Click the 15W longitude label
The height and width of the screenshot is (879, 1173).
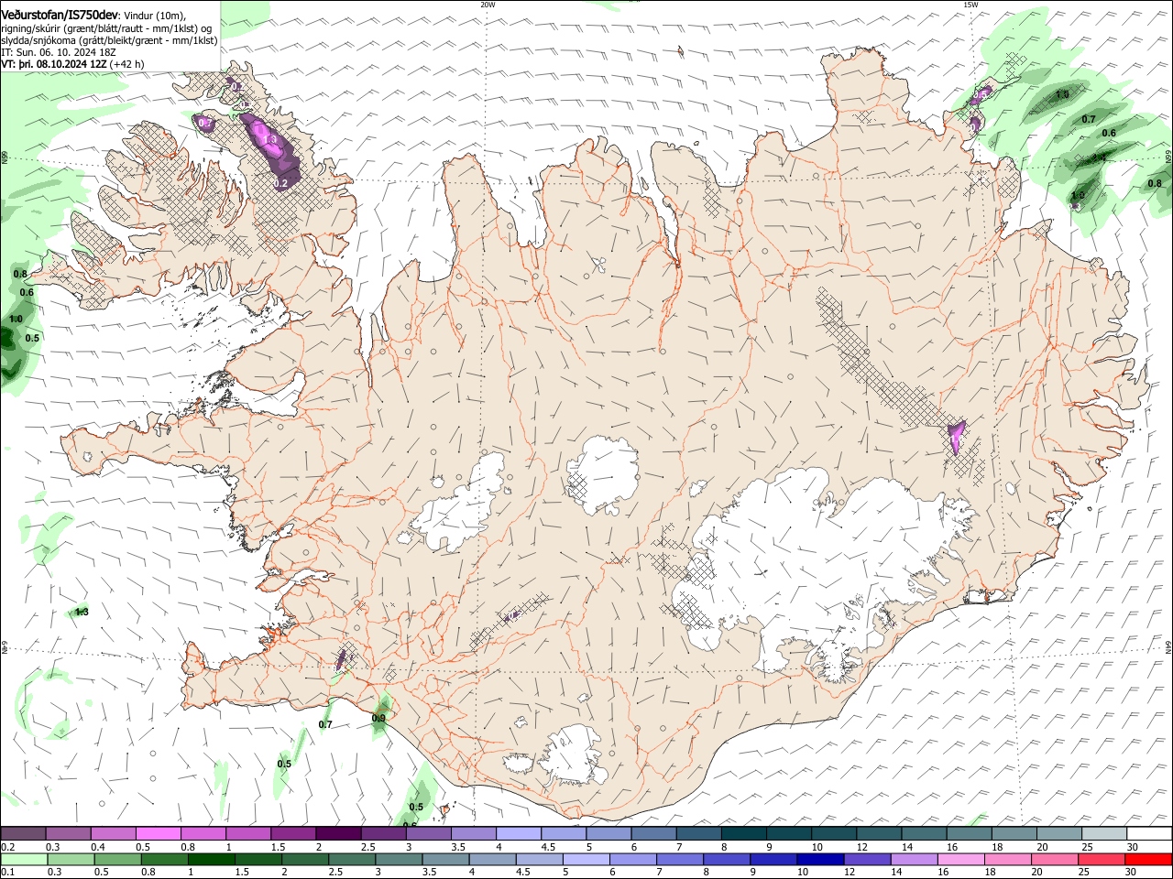pos(970,4)
